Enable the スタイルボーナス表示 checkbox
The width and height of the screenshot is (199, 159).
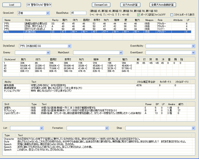[172, 15]
